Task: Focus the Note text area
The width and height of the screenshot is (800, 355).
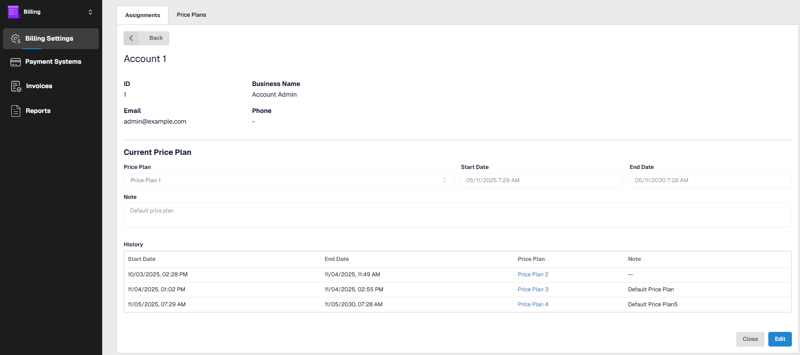Action: [457, 215]
